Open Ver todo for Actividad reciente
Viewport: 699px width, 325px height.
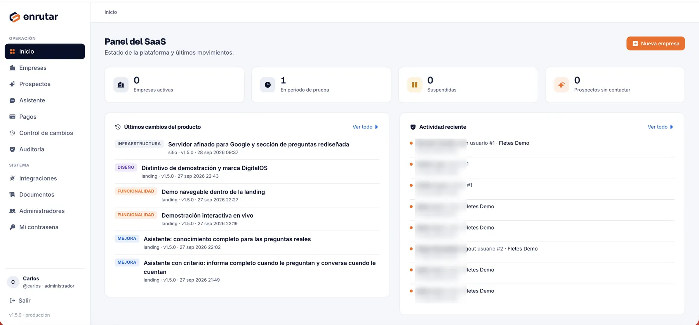(x=661, y=127)
